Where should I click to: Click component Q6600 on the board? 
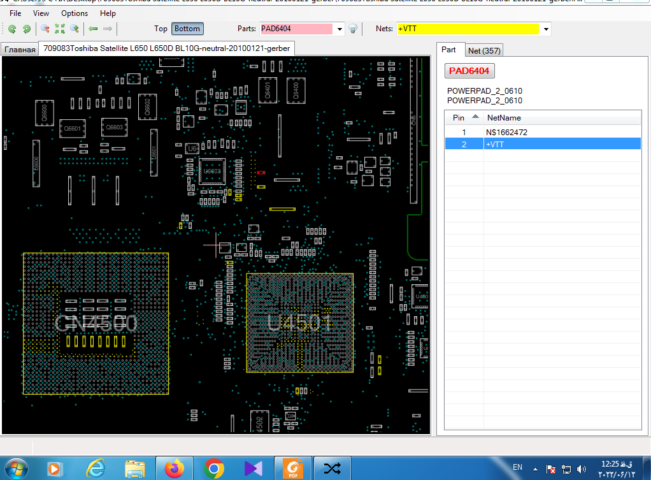(45, 113)
